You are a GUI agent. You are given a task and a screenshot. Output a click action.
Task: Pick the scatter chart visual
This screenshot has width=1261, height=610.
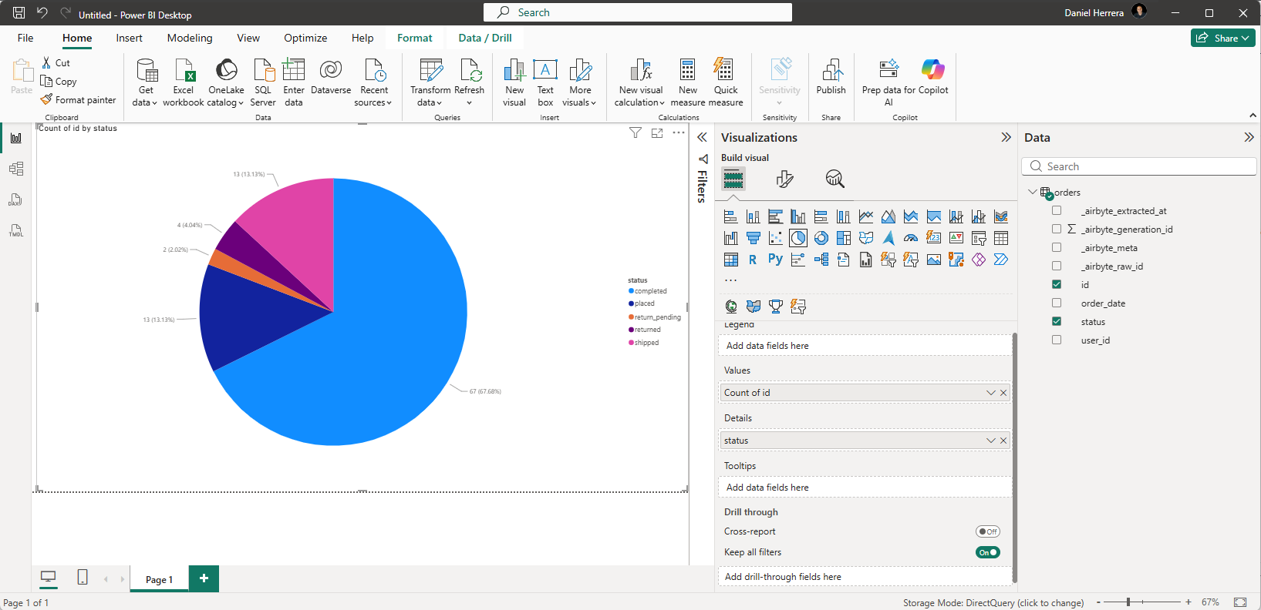776,238
